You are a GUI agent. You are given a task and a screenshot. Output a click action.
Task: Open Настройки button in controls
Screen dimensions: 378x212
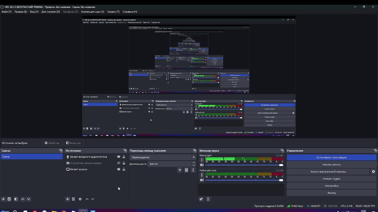coord(332,186)
